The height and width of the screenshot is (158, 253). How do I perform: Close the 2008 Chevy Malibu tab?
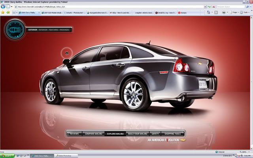[39, 13]
